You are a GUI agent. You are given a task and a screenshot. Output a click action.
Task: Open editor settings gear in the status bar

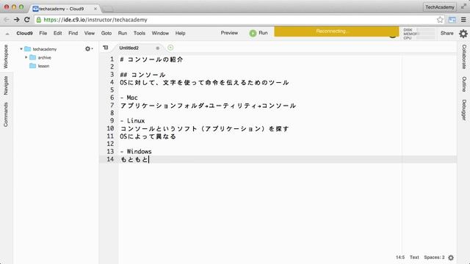point(451,257)
